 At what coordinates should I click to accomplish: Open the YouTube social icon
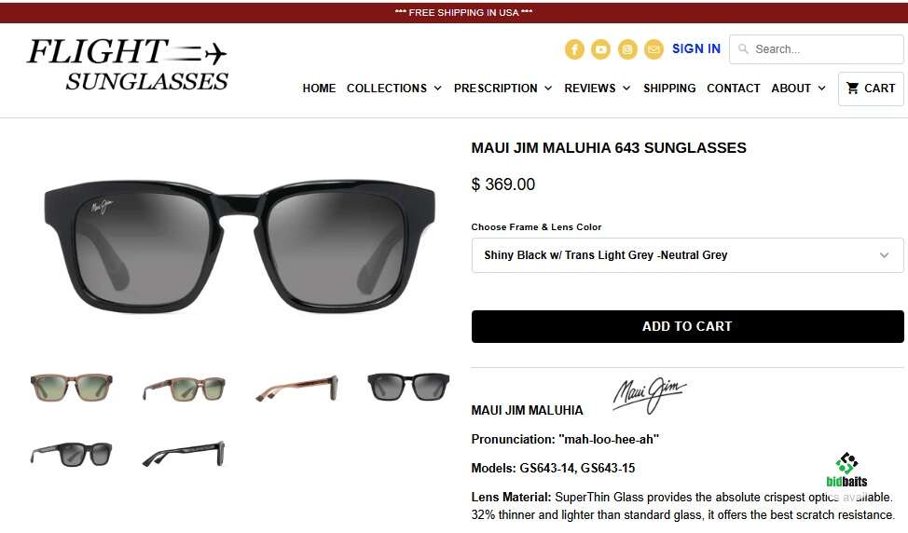(600, 49)
